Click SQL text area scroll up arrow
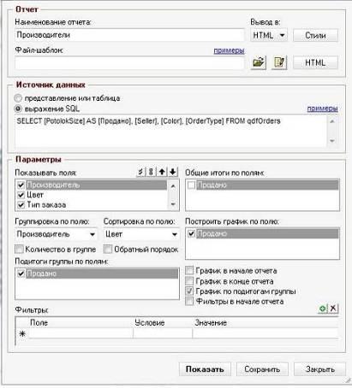The height and width of the screenshot is (388, 352). coord(332,121)
